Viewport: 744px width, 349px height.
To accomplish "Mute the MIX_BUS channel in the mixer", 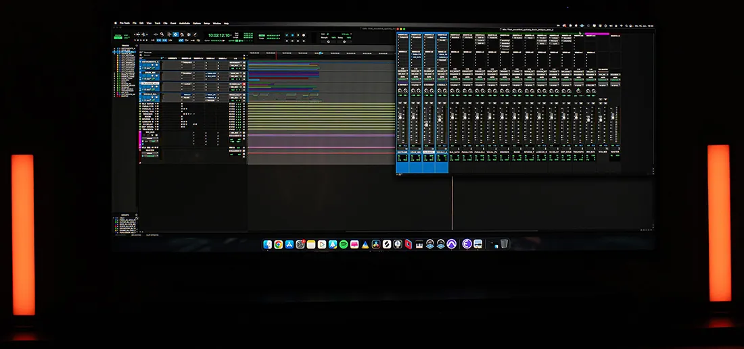I will (593, 103).
